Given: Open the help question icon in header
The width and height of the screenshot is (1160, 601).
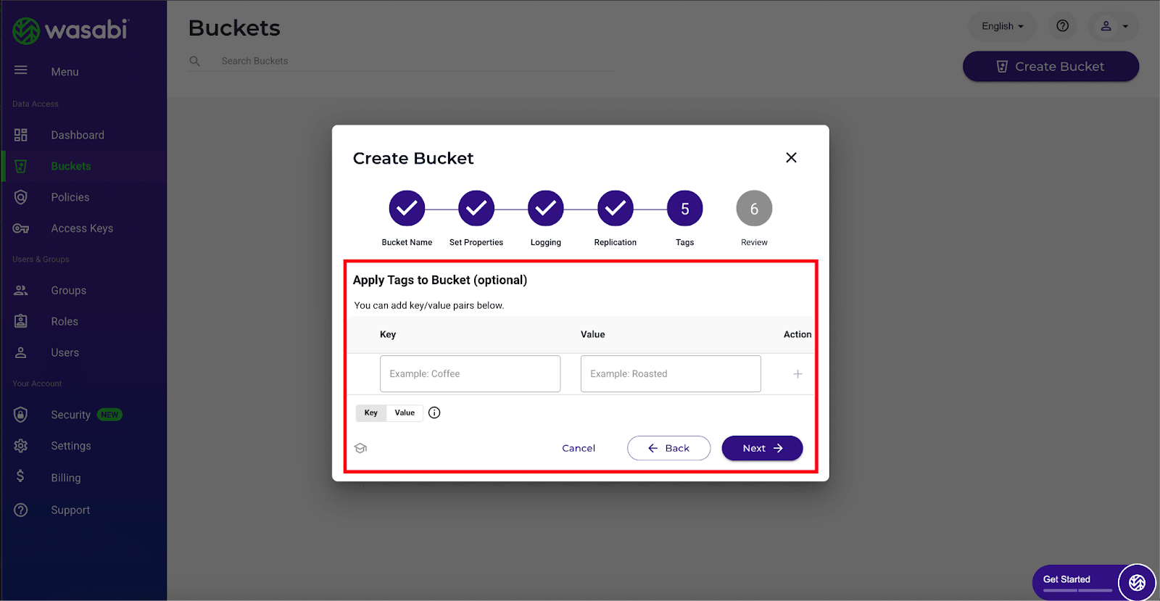Looking at the screenshot, I should pos(1063,26).
